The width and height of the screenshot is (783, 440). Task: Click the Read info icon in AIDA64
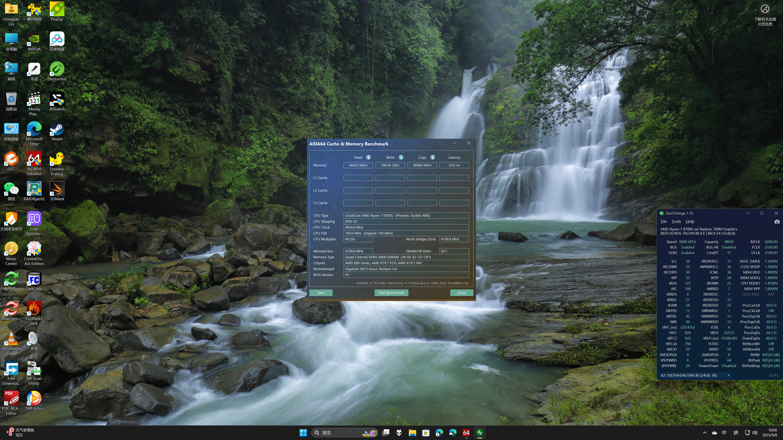coord(368,157)
